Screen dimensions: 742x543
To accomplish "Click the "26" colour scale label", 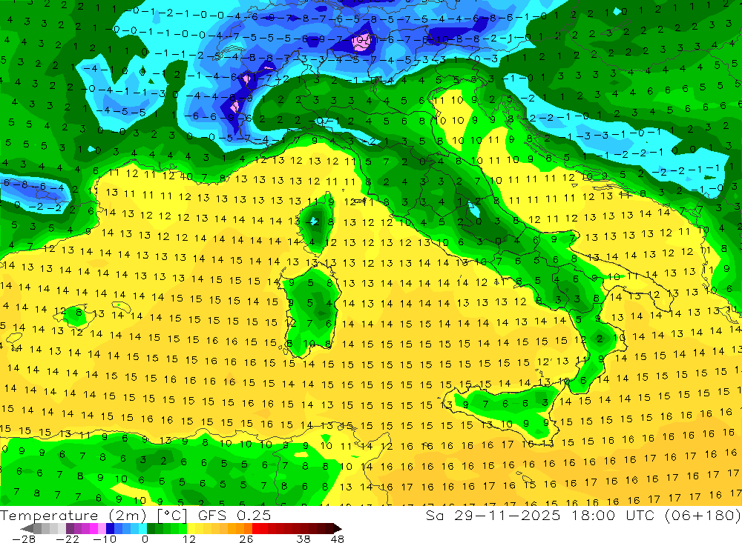I will [x=246, y=539].
